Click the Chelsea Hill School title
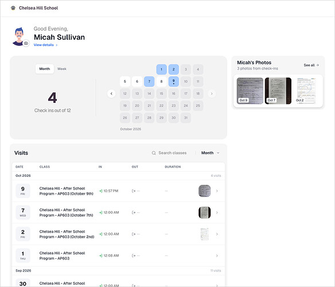Viewport: 335px width, 287px height. coord(38,8)
